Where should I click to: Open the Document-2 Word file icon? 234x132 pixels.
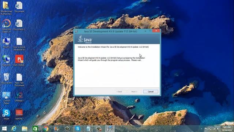[19, 25]
